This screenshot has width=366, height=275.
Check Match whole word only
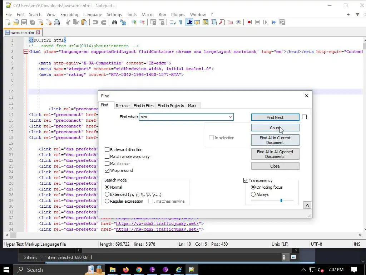tap(107, 156)
